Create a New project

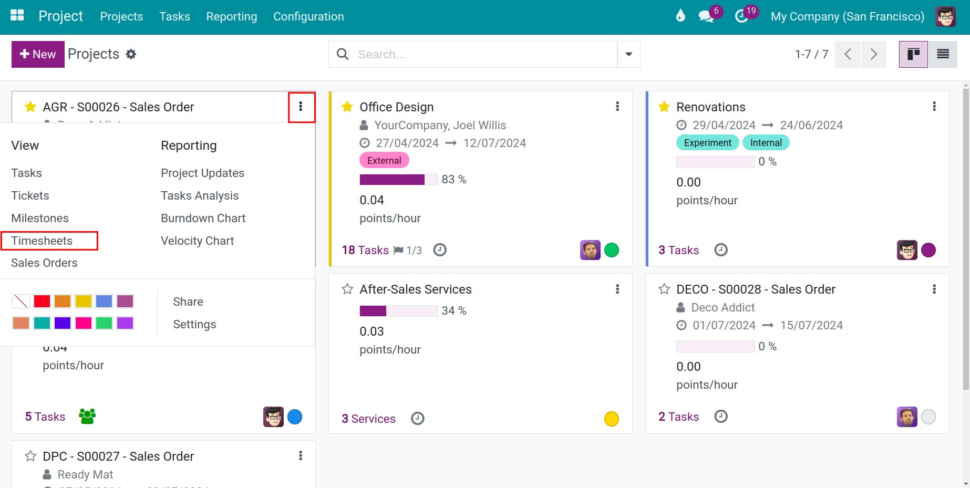(38, 54)
